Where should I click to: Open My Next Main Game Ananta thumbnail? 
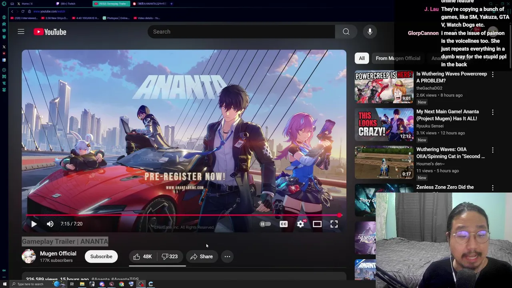pos(384,124)
